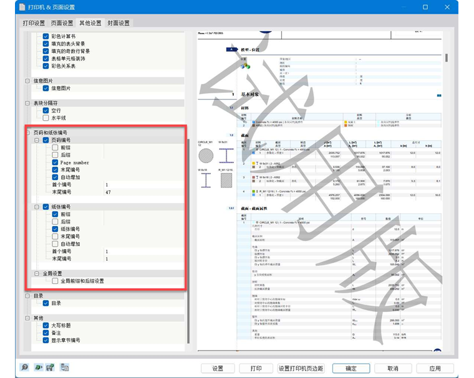
Task: Toggle the 页码编号 checkbox
Action: point(46,140)
